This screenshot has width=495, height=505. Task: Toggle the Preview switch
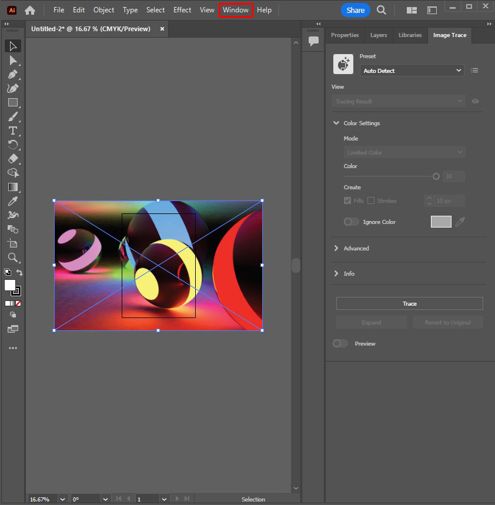pos(340,343)
